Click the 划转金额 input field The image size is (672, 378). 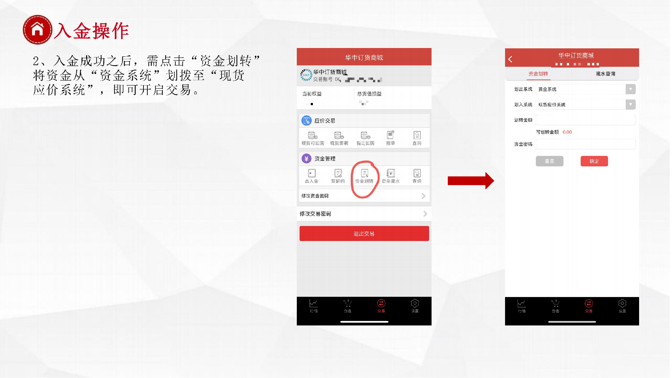click(586, 120)
